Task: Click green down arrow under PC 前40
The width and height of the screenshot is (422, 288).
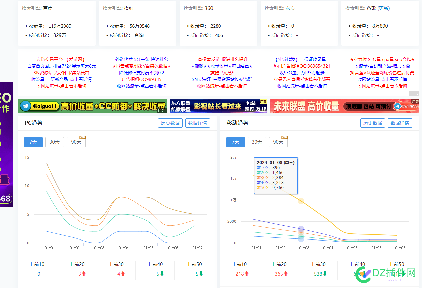Action: (162, 274)
